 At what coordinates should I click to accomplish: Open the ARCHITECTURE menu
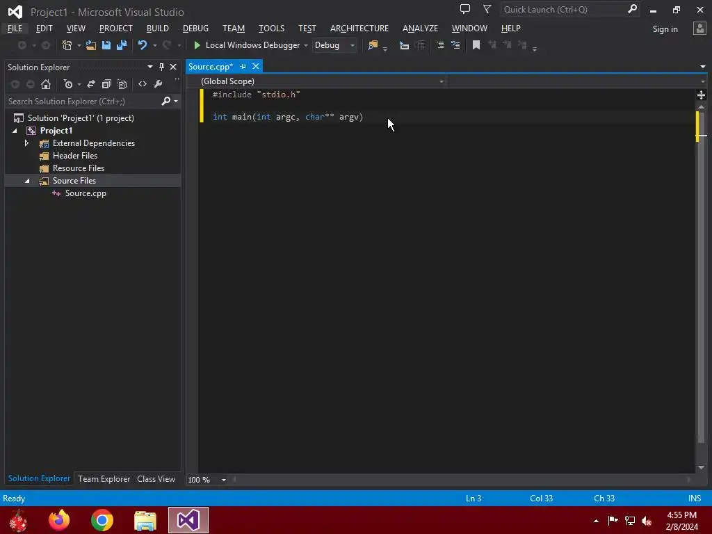tap(359, 28)
